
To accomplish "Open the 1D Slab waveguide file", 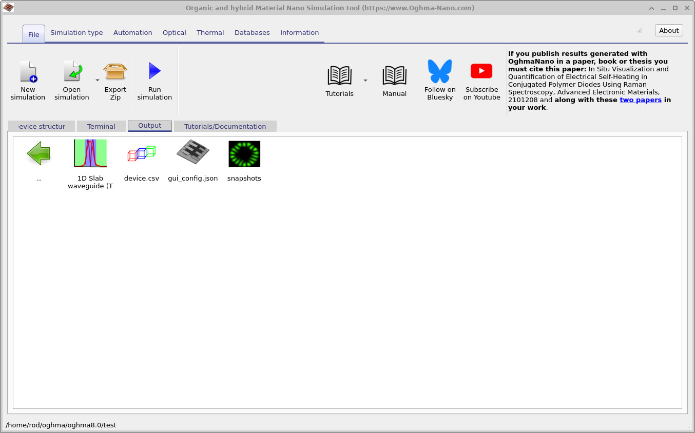I will pyautogui.click(x=90, y=154).
